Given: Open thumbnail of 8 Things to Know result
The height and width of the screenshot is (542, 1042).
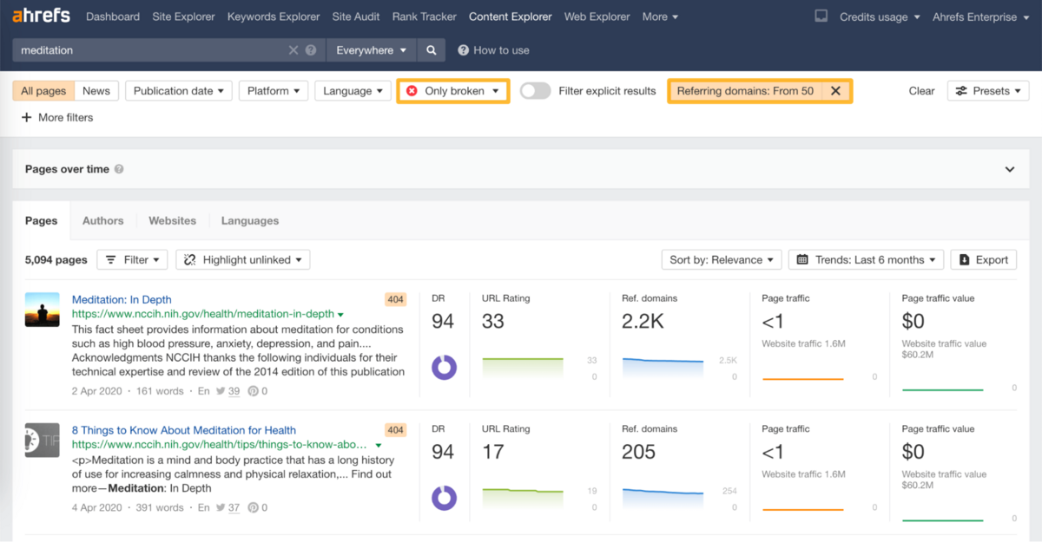Looking at the screenshot, I should coord(42,441).
